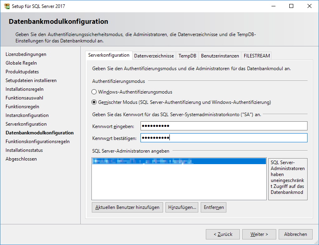This screenshot has height=245, width=319.
Task: Cancel setup with Abbrechen button
Action: (x=296, y=234)
